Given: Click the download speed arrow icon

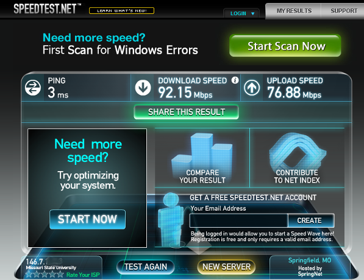Looking at the screenshot, I should [143, 88].
